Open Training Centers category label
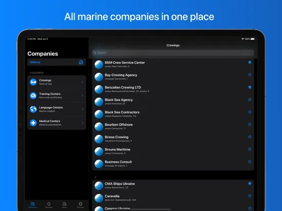 [50, 94]
